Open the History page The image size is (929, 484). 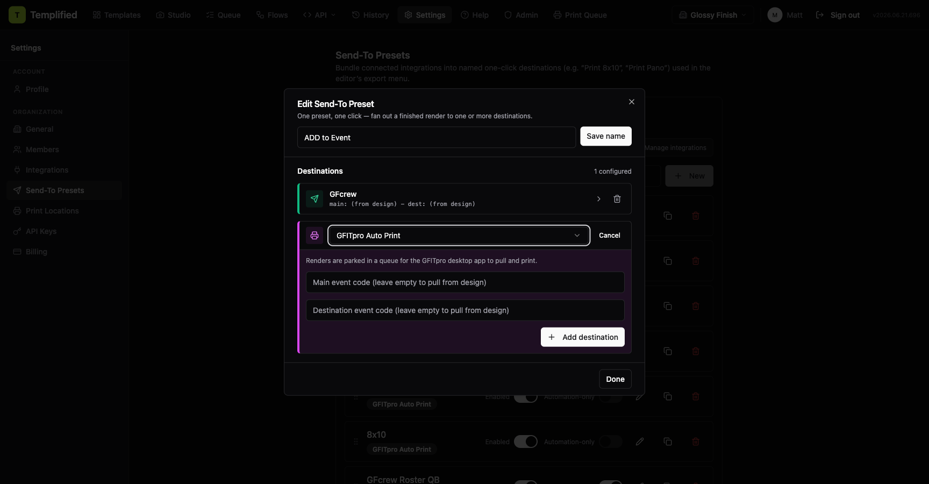point(370,15)
